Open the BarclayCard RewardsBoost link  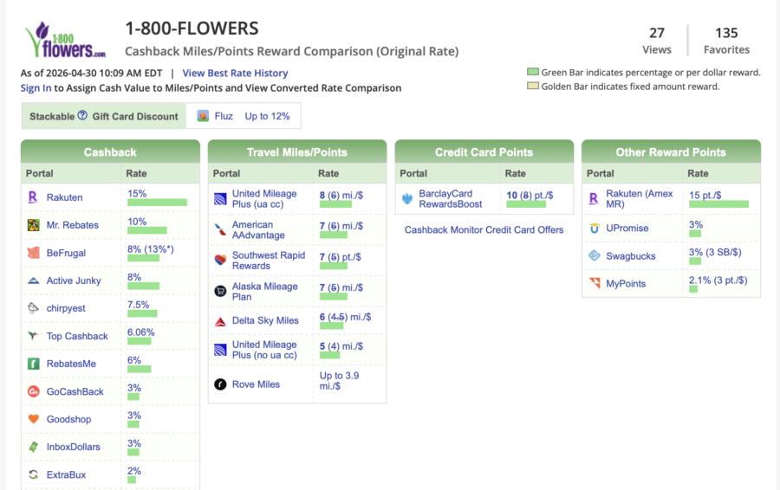click(x=450, y=199)
